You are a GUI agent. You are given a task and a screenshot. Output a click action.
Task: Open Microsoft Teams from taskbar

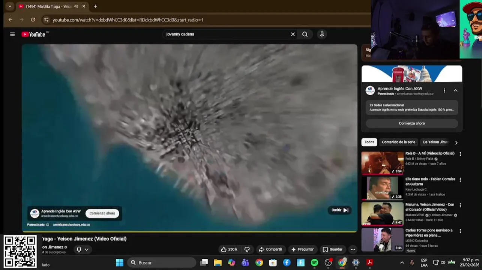[245, 262]
